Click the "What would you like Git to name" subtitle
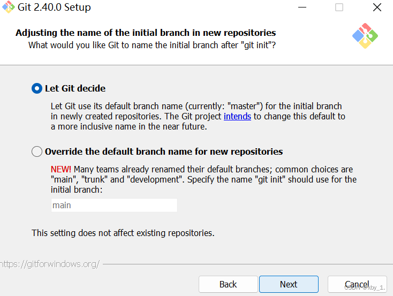The height and width of the screenshot is (296, 393). pos(152,45)
